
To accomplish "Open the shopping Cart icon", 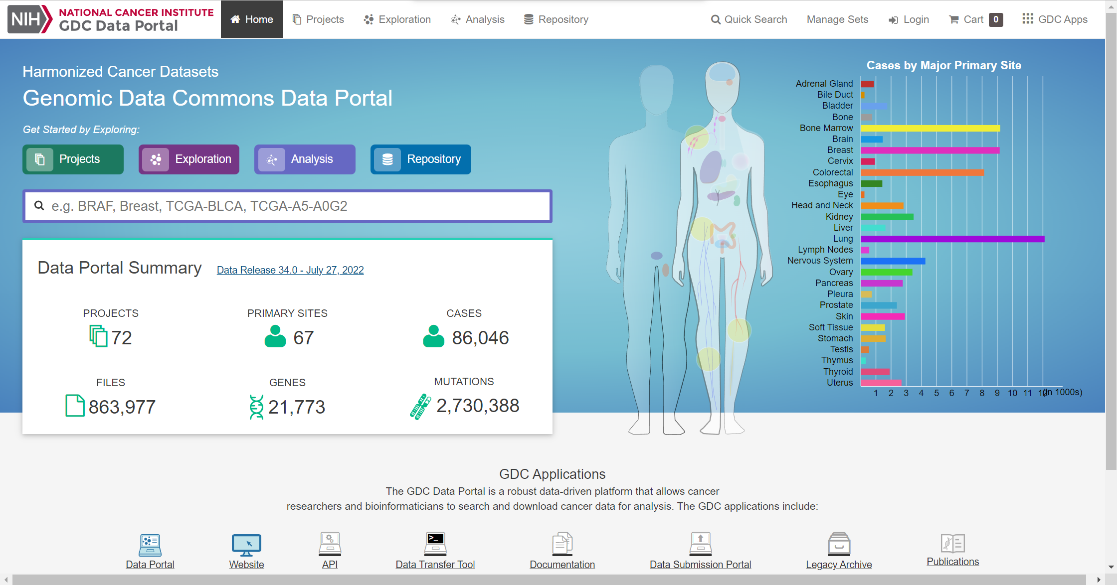I will [x=953, y=19].
